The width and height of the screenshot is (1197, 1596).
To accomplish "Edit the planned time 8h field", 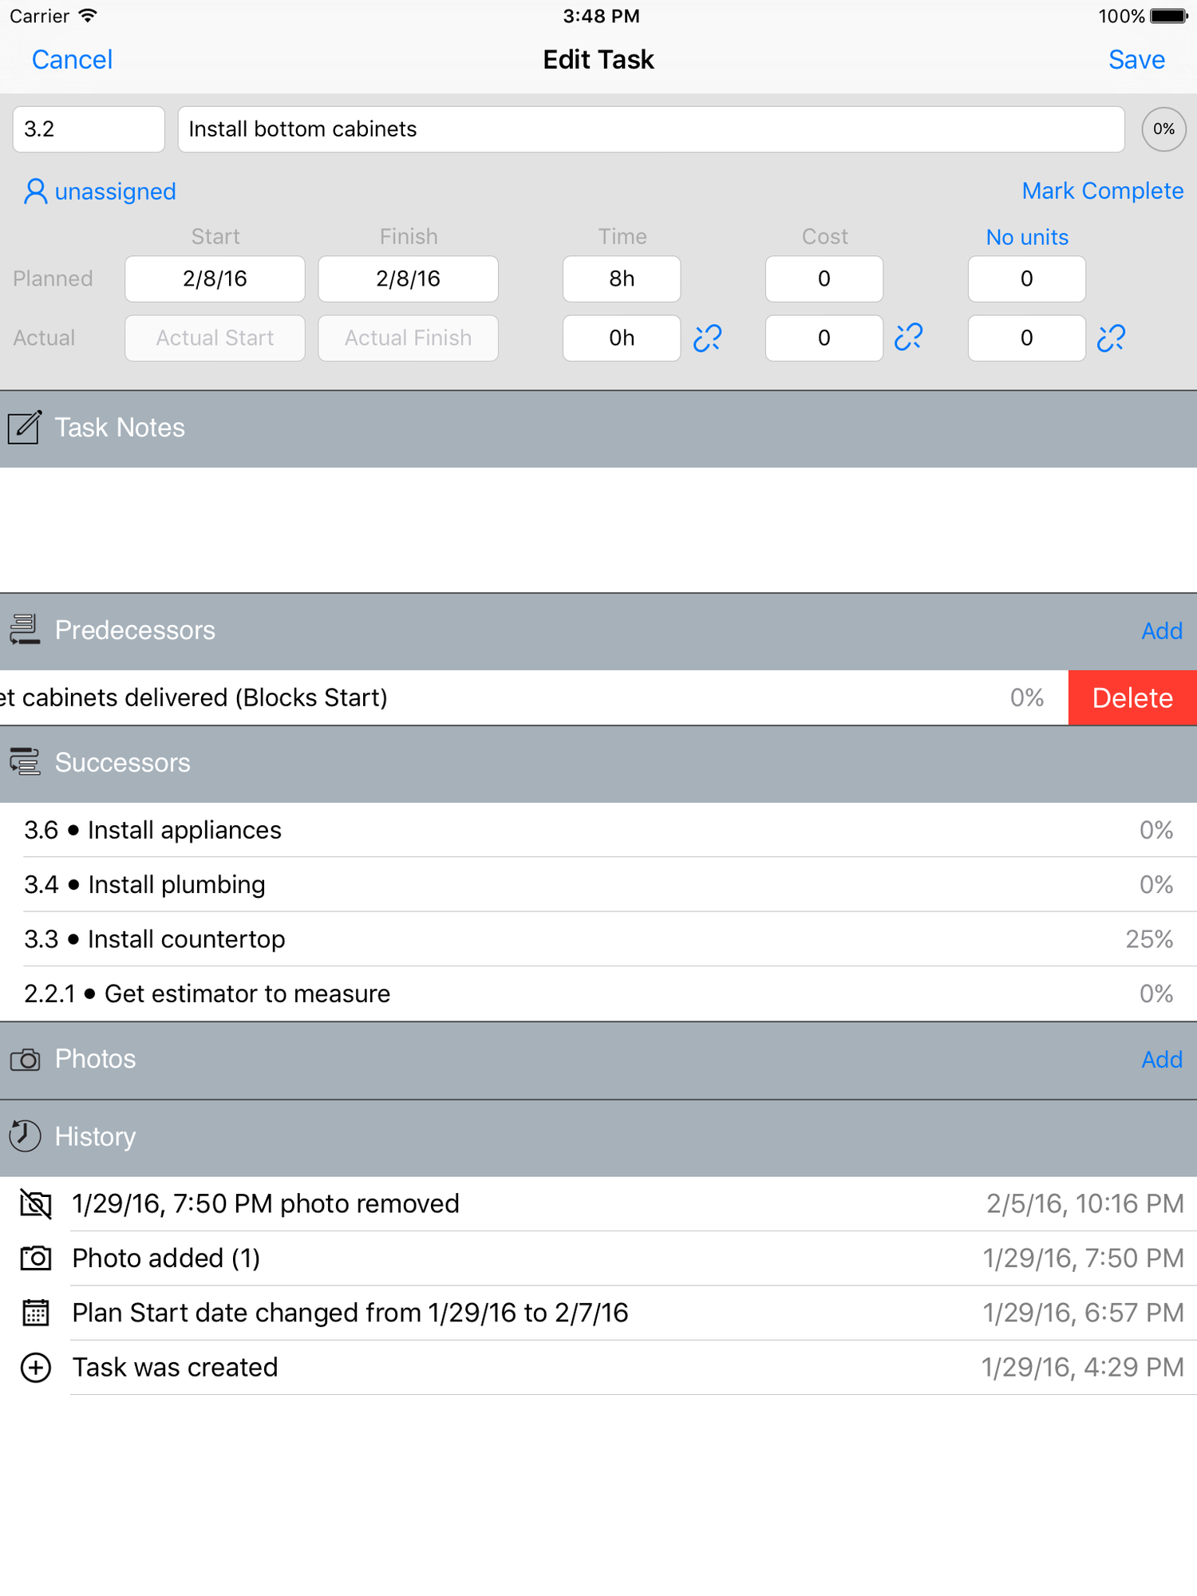I will 622,279.
